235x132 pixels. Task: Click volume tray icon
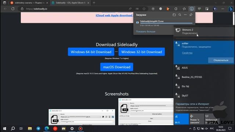pyautogui.click(x=207, y=129)
